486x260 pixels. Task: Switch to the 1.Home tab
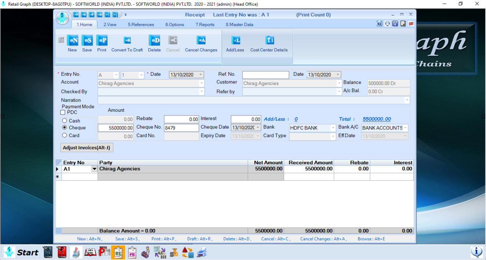click(85, 25)
